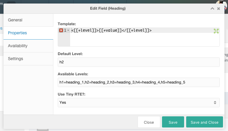Viewport: 228px width, 131px height.
Task: Close the Edit Field (Heading) dialog via X
Action: point(219,9)
